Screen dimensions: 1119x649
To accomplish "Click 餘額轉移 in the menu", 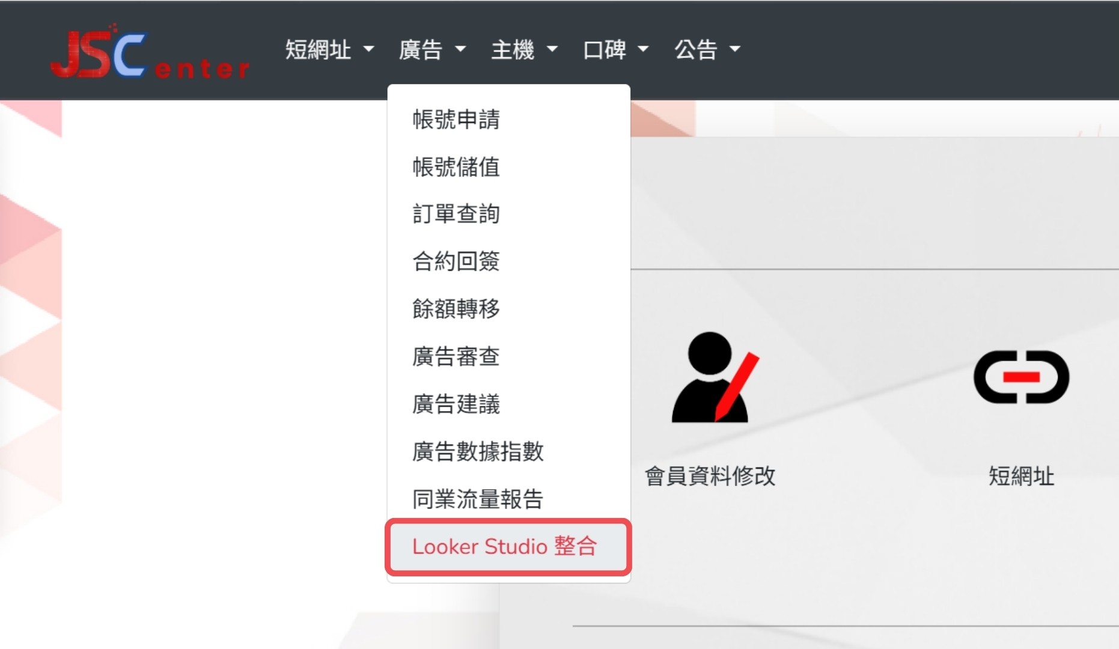I will click(x=456, y=309).
